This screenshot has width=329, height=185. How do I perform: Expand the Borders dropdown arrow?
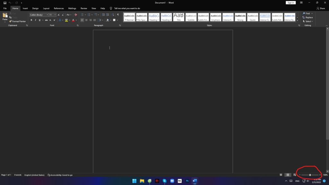coord(117,20)
